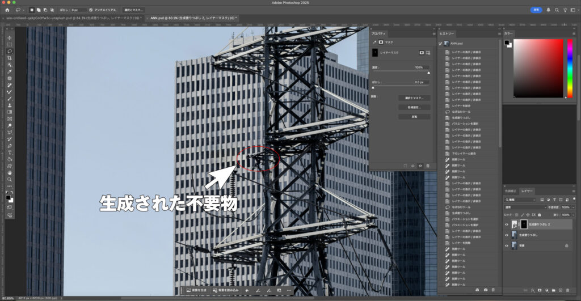
Task: Choose Add to Selection mode icon
Action: pyautogui.click(x=39, y=10)
